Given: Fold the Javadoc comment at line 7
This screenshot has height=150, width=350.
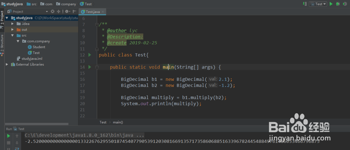Looking at the screenshot, I should point(97,24).
